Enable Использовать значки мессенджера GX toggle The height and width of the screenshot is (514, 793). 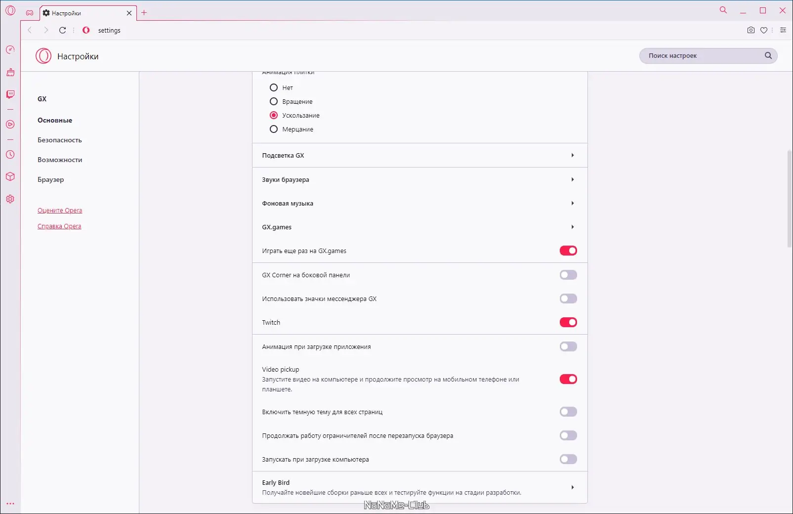click(568, 299)
